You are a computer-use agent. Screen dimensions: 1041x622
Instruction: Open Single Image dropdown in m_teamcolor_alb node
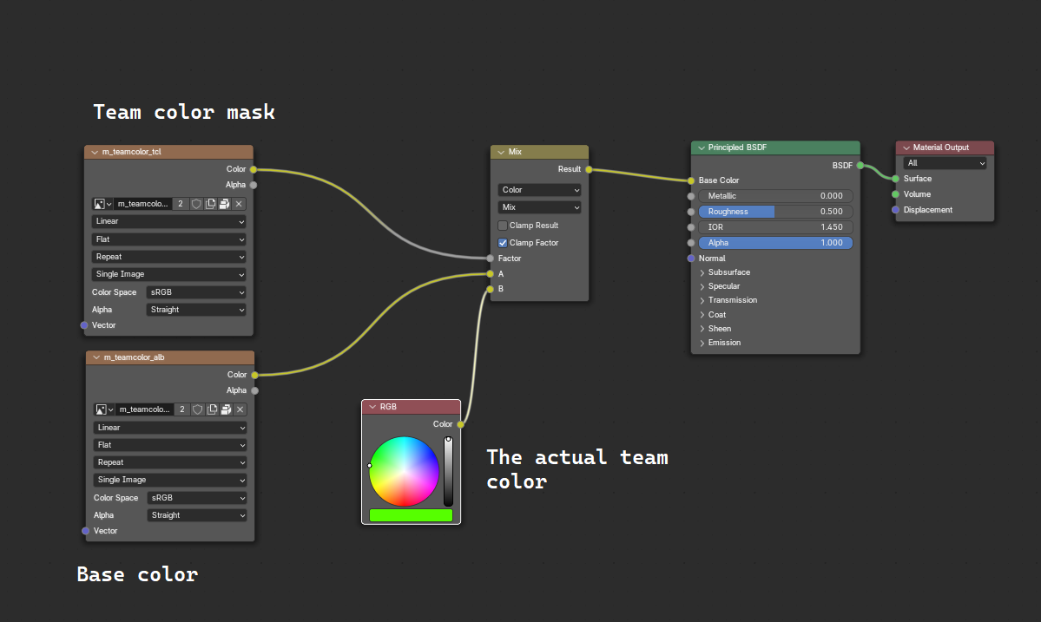(x=171, y=480)
